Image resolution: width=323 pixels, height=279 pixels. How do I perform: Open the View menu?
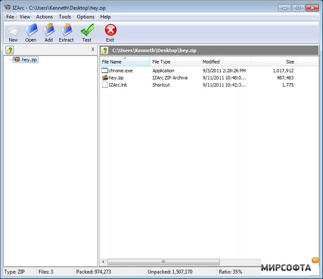click(x=25, y=17)
